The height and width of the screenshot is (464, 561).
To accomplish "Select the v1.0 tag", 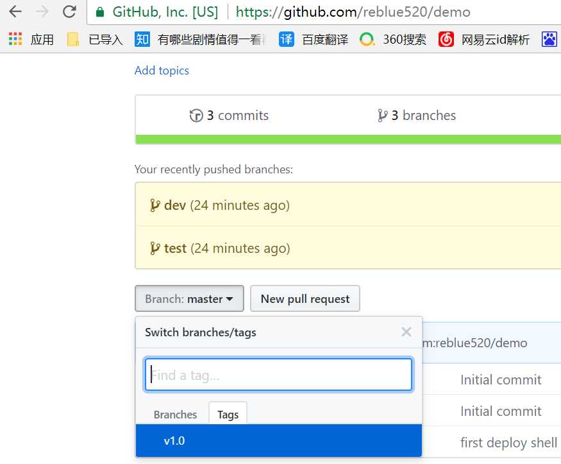I will (174, 441).
